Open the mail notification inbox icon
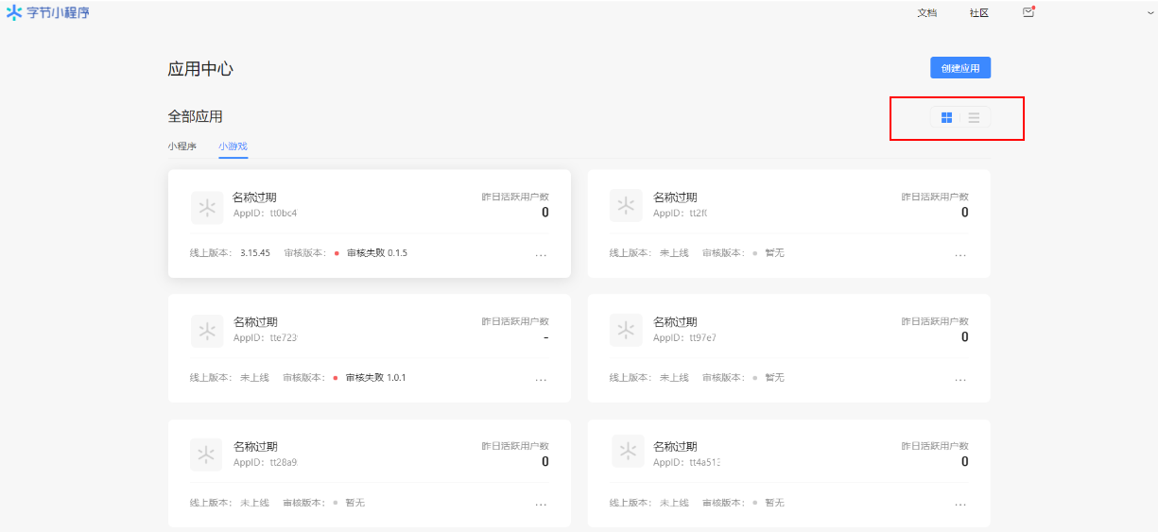 coord(1028,12)
